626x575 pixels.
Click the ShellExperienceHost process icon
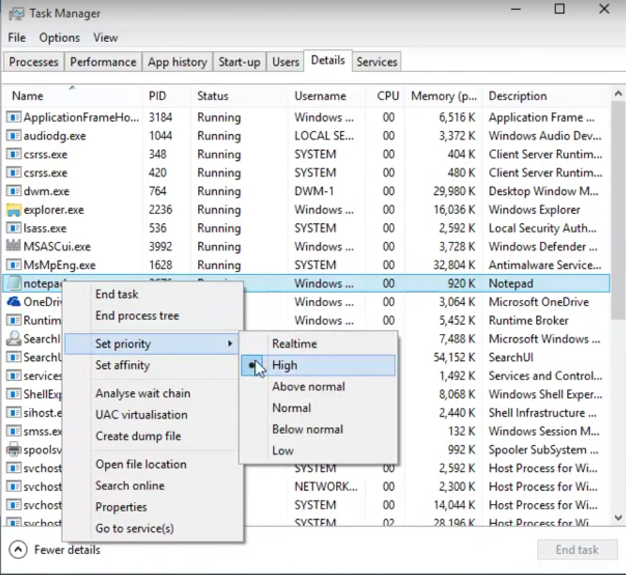[x=14, y=394]
